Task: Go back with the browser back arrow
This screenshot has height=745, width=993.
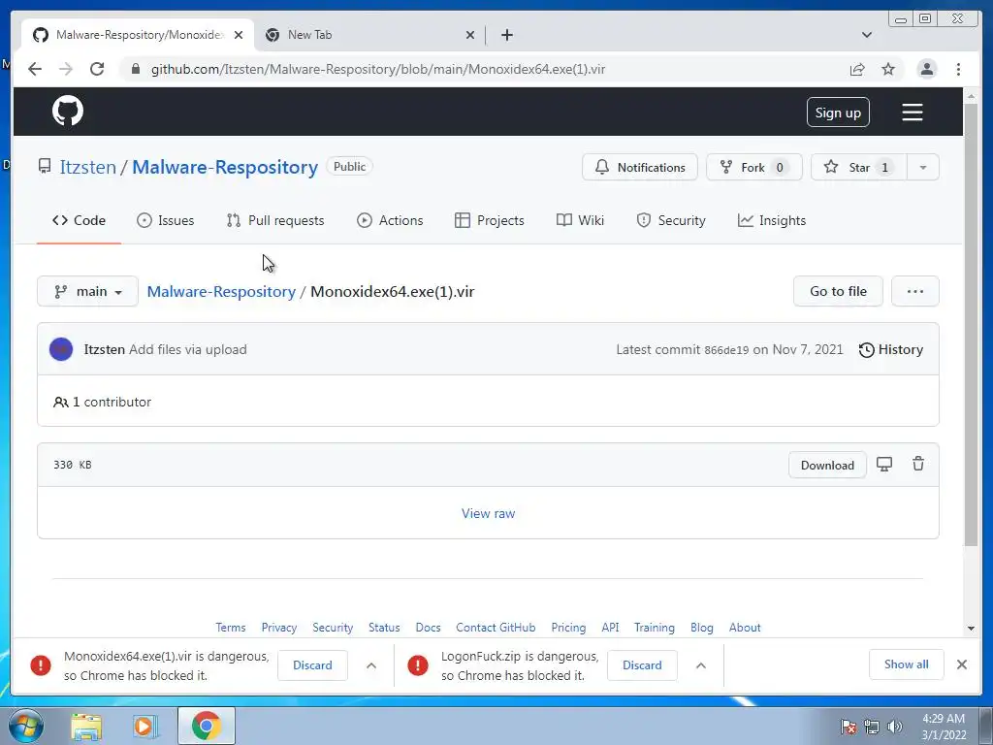Action: pos(35,69)
